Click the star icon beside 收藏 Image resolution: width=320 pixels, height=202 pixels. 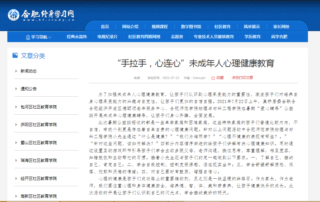[213, 78]
